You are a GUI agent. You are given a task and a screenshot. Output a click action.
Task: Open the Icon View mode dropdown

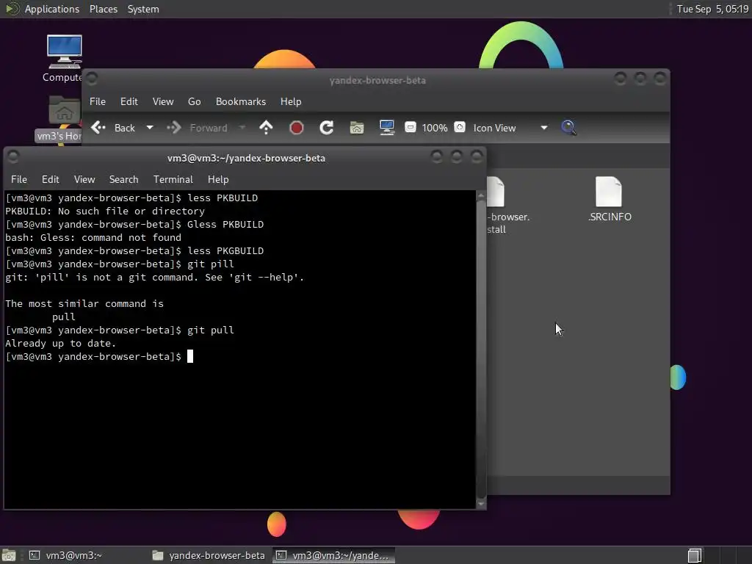coord(510,128)
